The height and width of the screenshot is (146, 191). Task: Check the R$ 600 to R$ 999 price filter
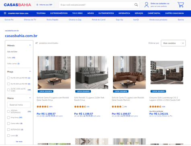click(8, 84)
